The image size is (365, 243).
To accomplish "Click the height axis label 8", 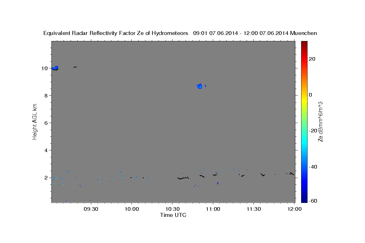I will (x=46, y=95).
